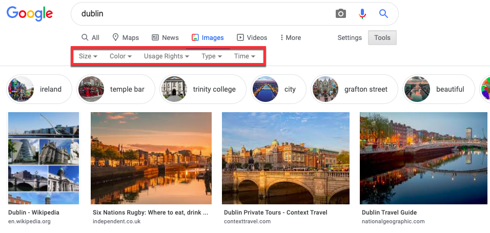This screenshot has height=233, width=490.
Task: Click the Dublin - Wikipedia title
Action: pyautogui.click(x=34, y=213)
